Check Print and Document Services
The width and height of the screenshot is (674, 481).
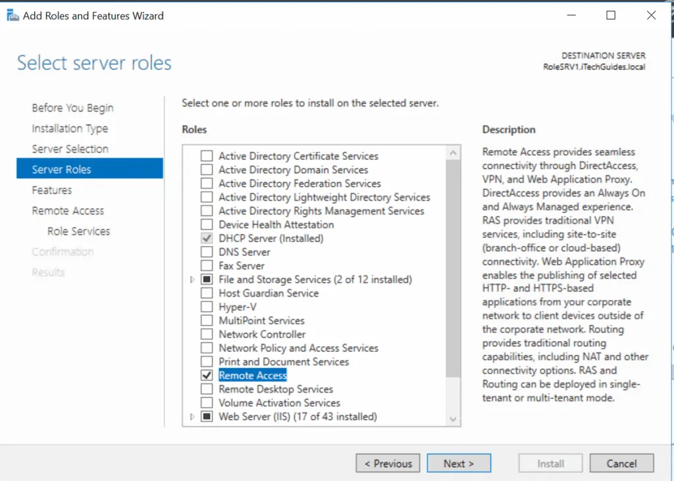coord(207,362)
